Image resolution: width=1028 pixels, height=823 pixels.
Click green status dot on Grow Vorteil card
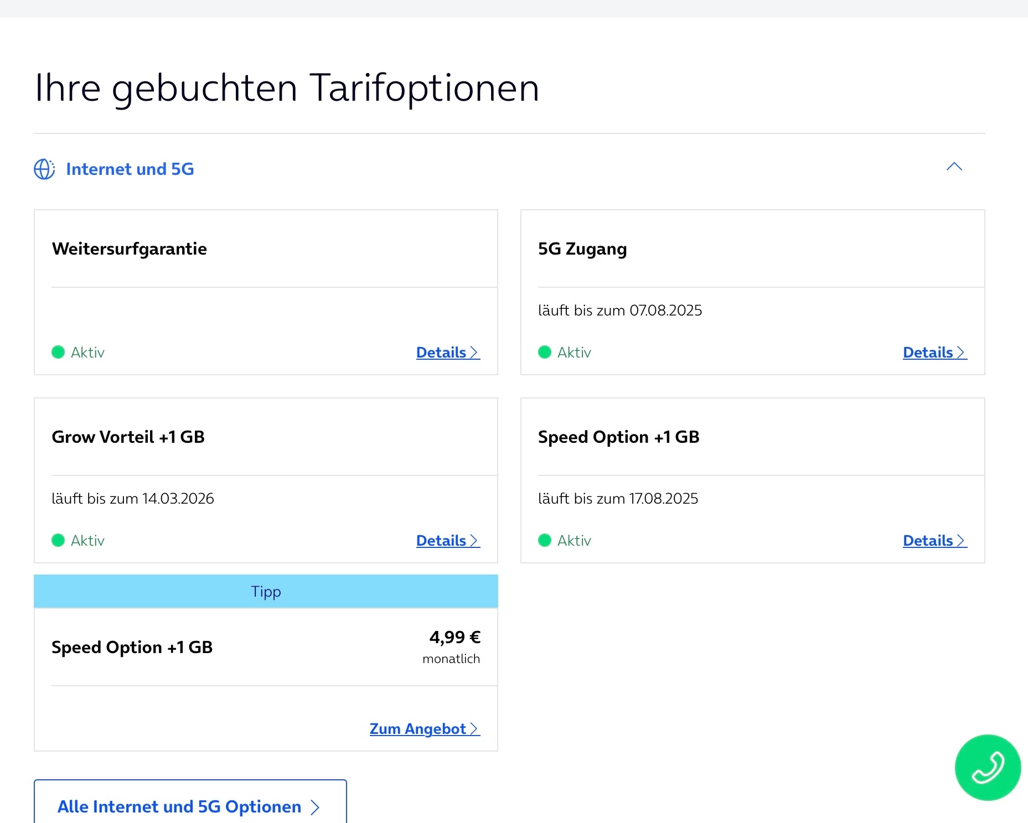click(58, 541)
